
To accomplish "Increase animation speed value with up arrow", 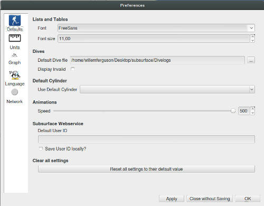I will pyautogui.click(x=253, y=109).
